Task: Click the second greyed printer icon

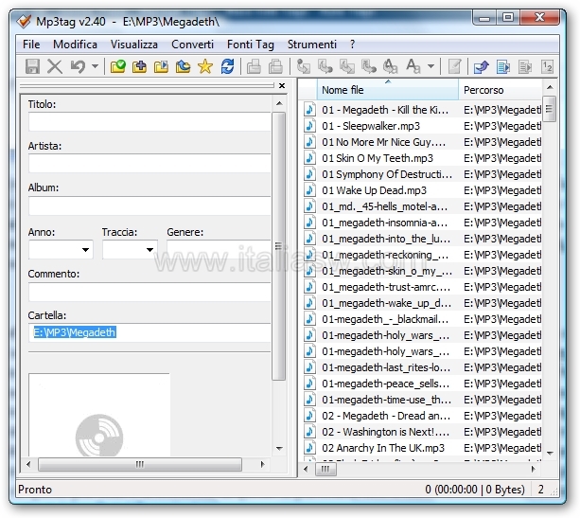Action: coord(275,66)
